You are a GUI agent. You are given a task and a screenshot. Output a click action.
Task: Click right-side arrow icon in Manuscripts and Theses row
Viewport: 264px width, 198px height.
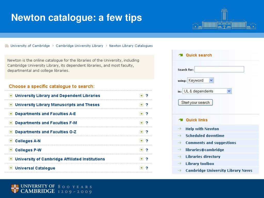pos(142,105)
